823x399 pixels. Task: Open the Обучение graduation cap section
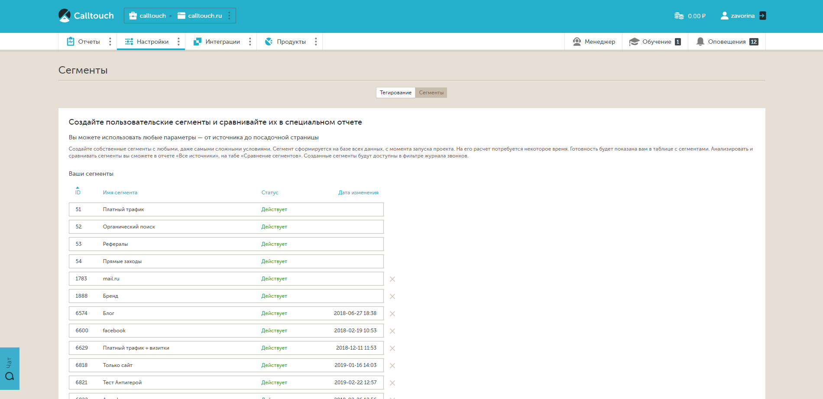click(634, 42)
